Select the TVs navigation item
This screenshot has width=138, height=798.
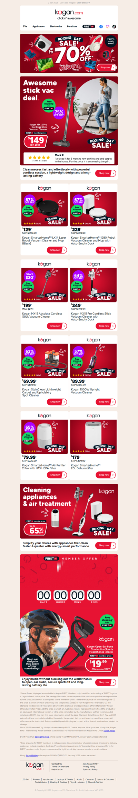point(25,27)
